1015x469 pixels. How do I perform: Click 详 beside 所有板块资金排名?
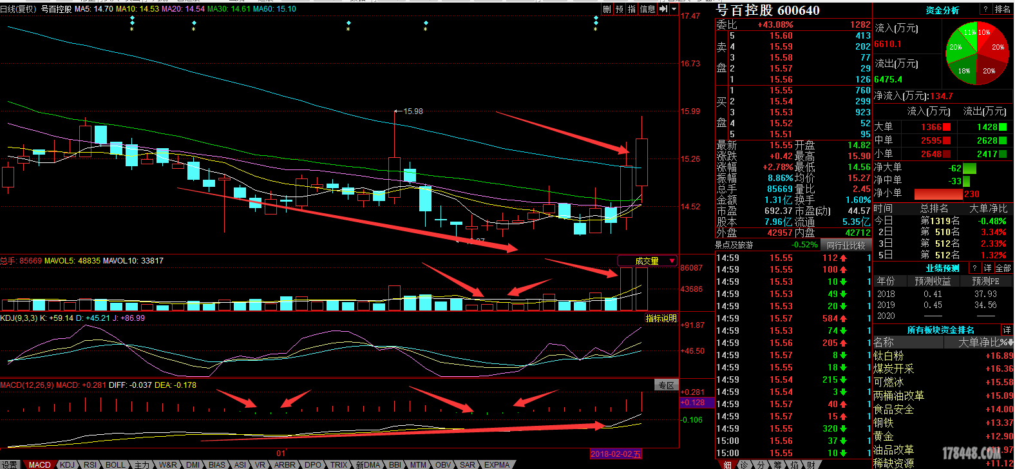pos(1007,330)
